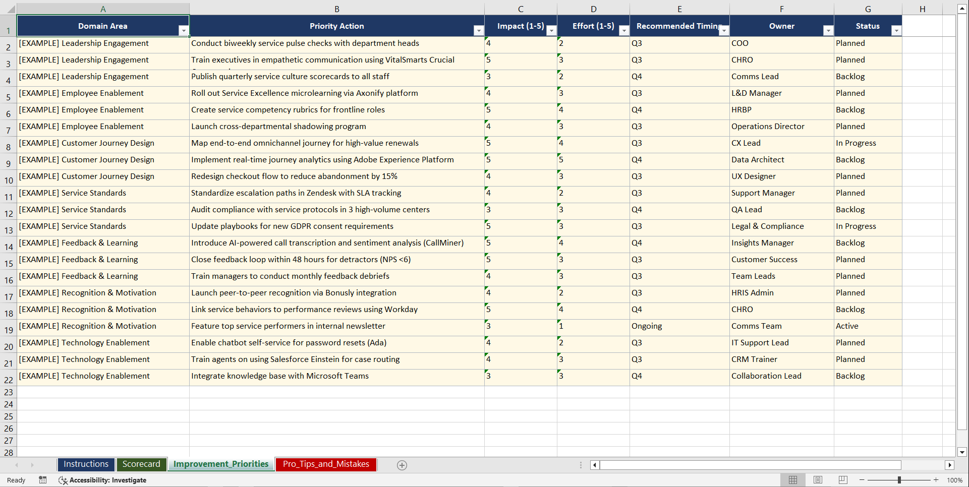This screenshot has height=487, width=969.
Task: Open the Pro_Tips_and_Mistakes sheet
Action: 325,464
